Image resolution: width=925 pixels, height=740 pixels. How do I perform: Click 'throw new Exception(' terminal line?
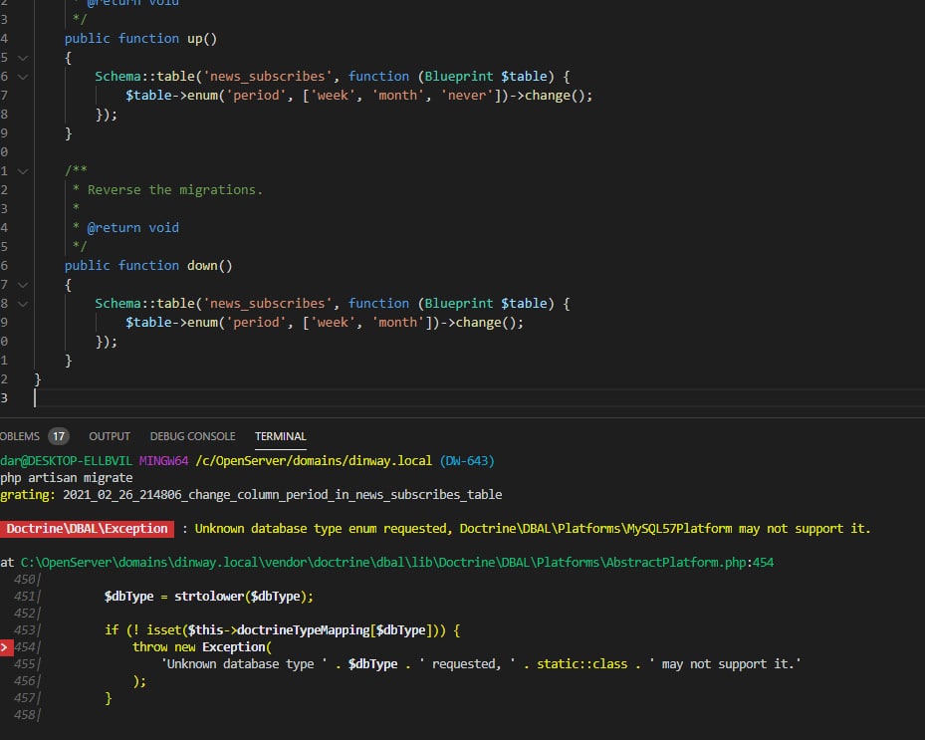[x=202, y=647]
